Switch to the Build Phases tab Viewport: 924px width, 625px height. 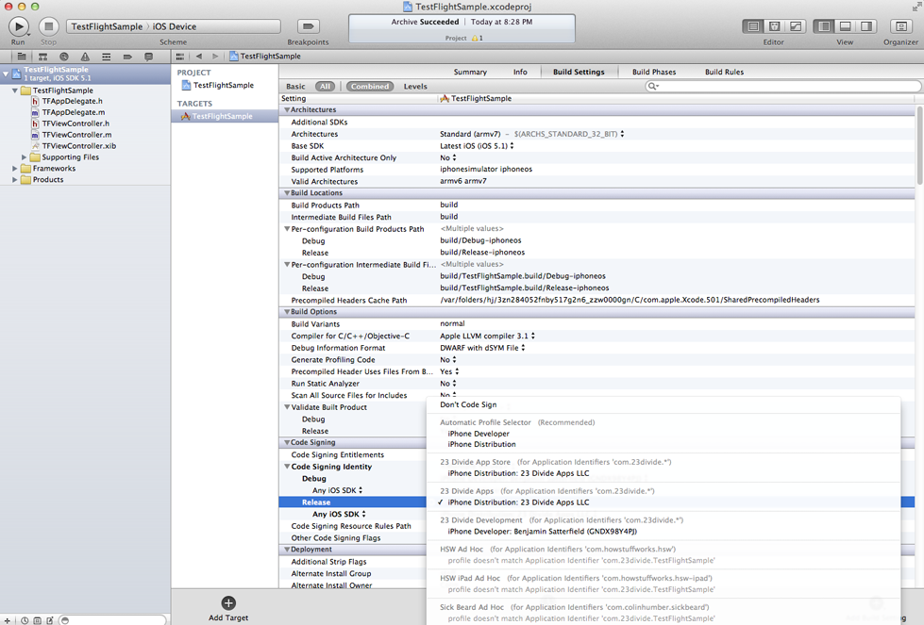point(654,72)
